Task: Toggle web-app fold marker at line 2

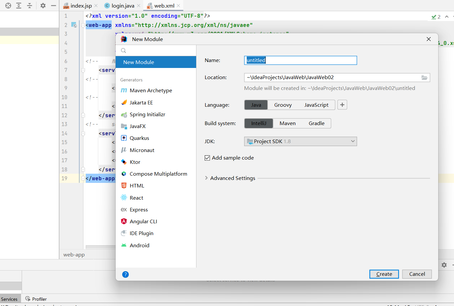Action: 83,25
